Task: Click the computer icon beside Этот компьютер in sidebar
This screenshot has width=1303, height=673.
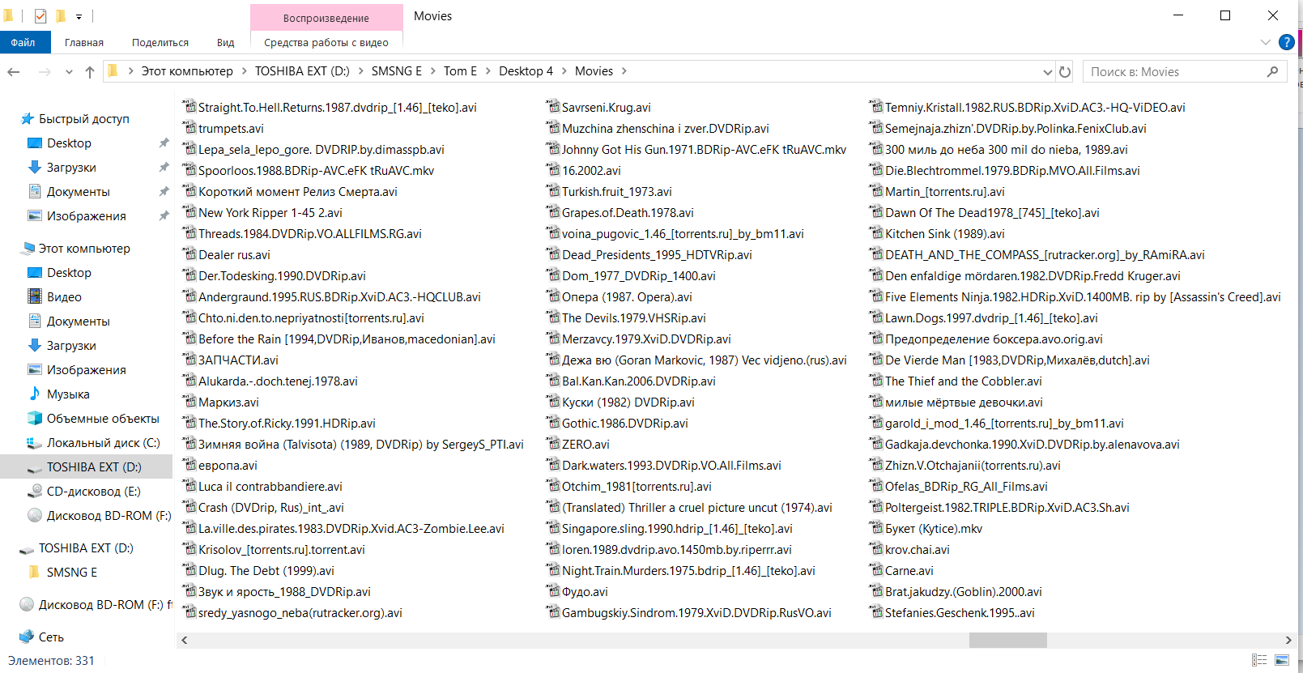Action: 28,249
